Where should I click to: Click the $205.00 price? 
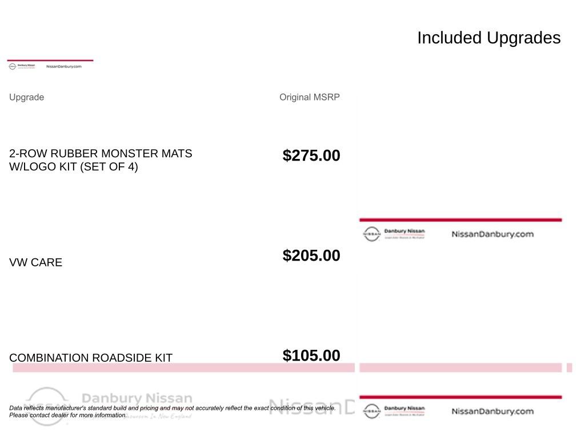311,256
